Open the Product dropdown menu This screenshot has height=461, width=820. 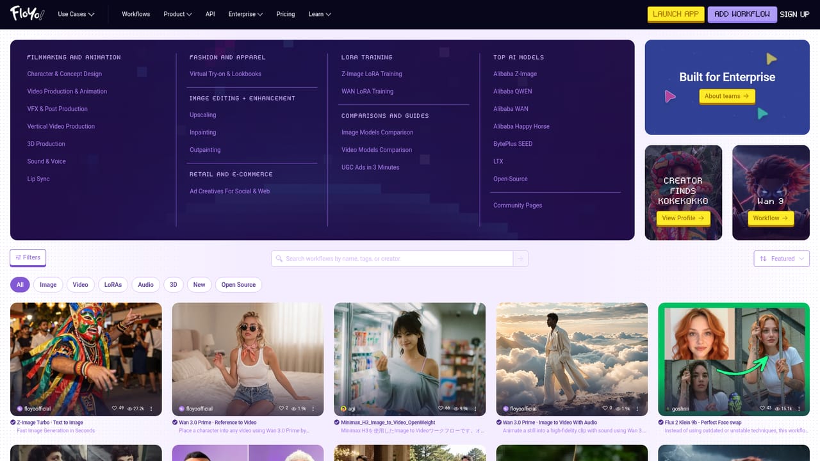click(x=177, y=14)
